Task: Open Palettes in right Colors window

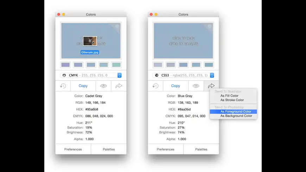Action: (x=201, y=150)
